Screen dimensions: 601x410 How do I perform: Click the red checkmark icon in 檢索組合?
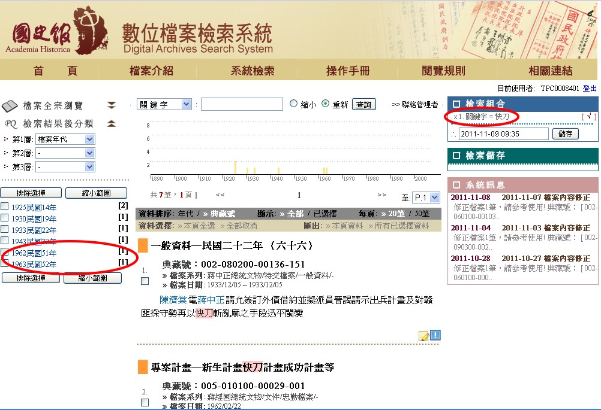pos(590,117)
